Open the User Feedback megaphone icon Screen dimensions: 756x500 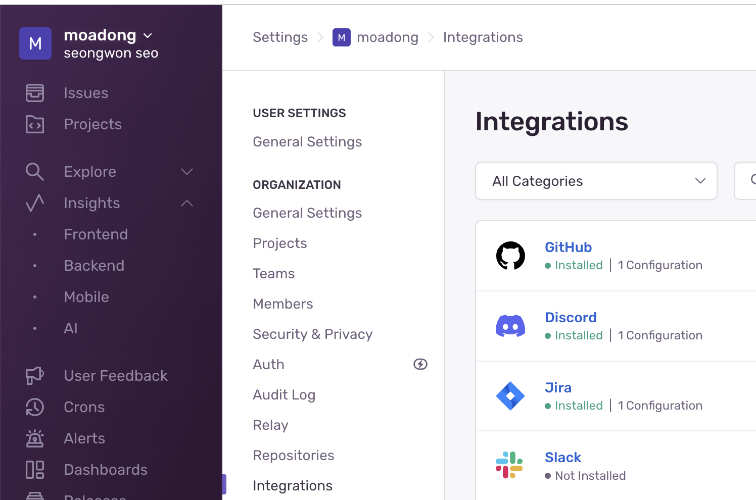pos(35,376)
